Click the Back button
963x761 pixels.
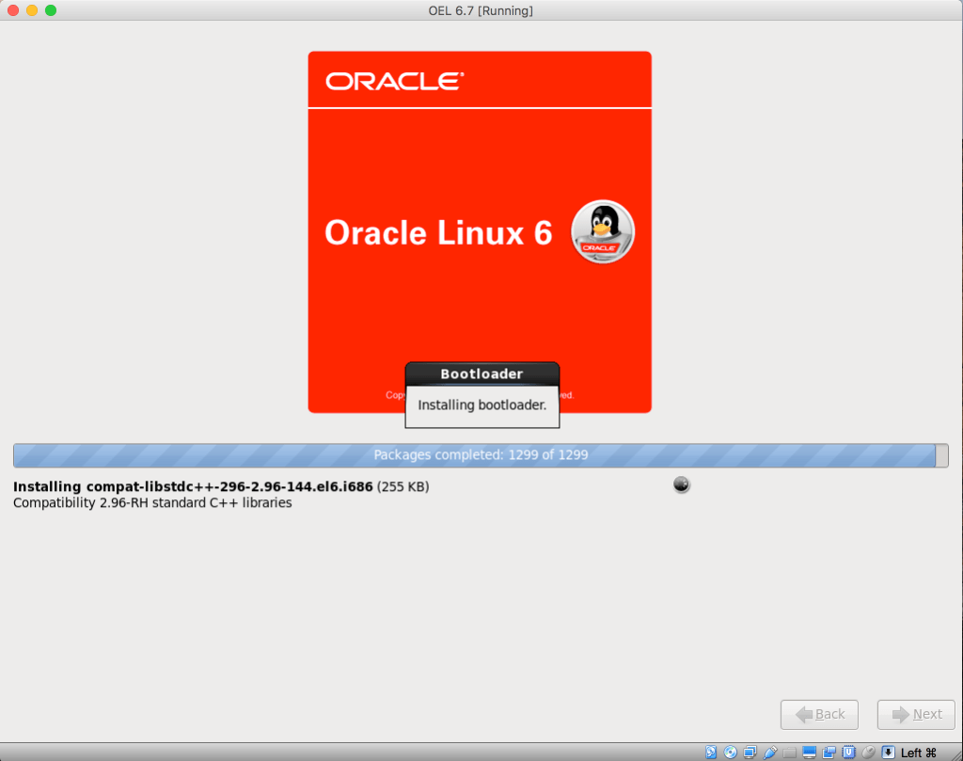pyautogui.click(x=819, y=714)
